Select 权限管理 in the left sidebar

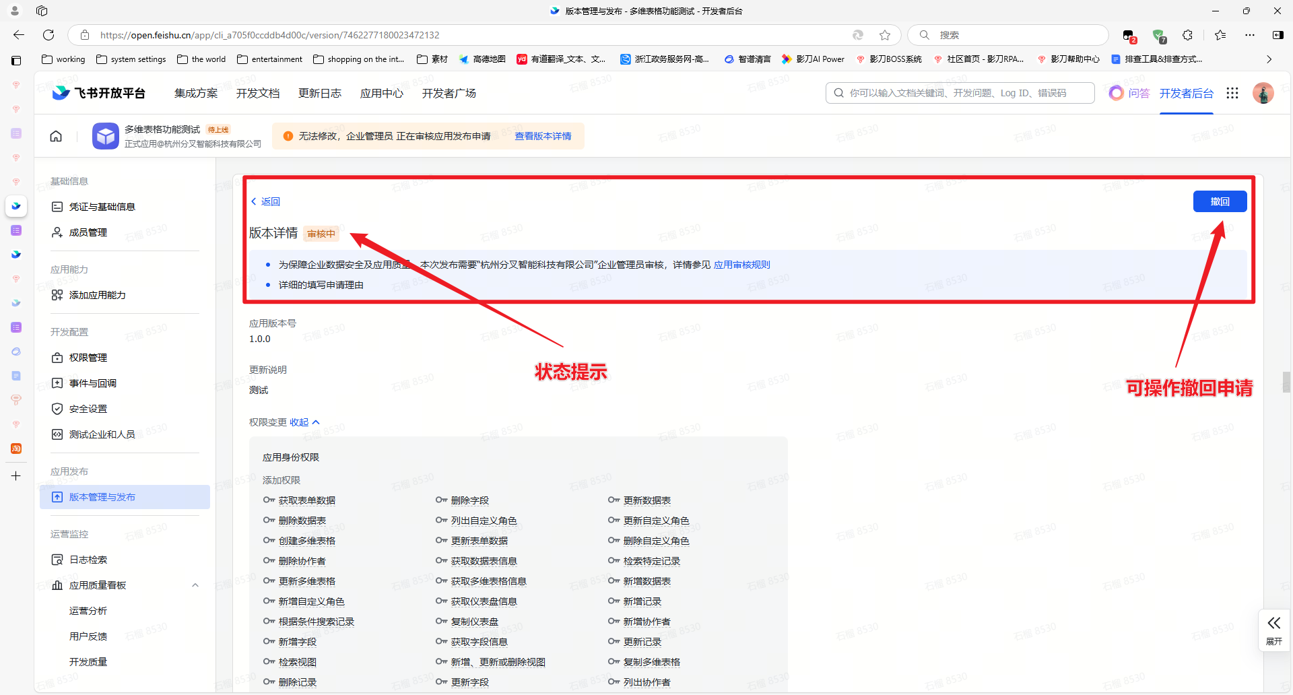pos(88,358)
